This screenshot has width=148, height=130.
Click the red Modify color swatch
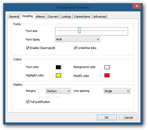(107, 75)
